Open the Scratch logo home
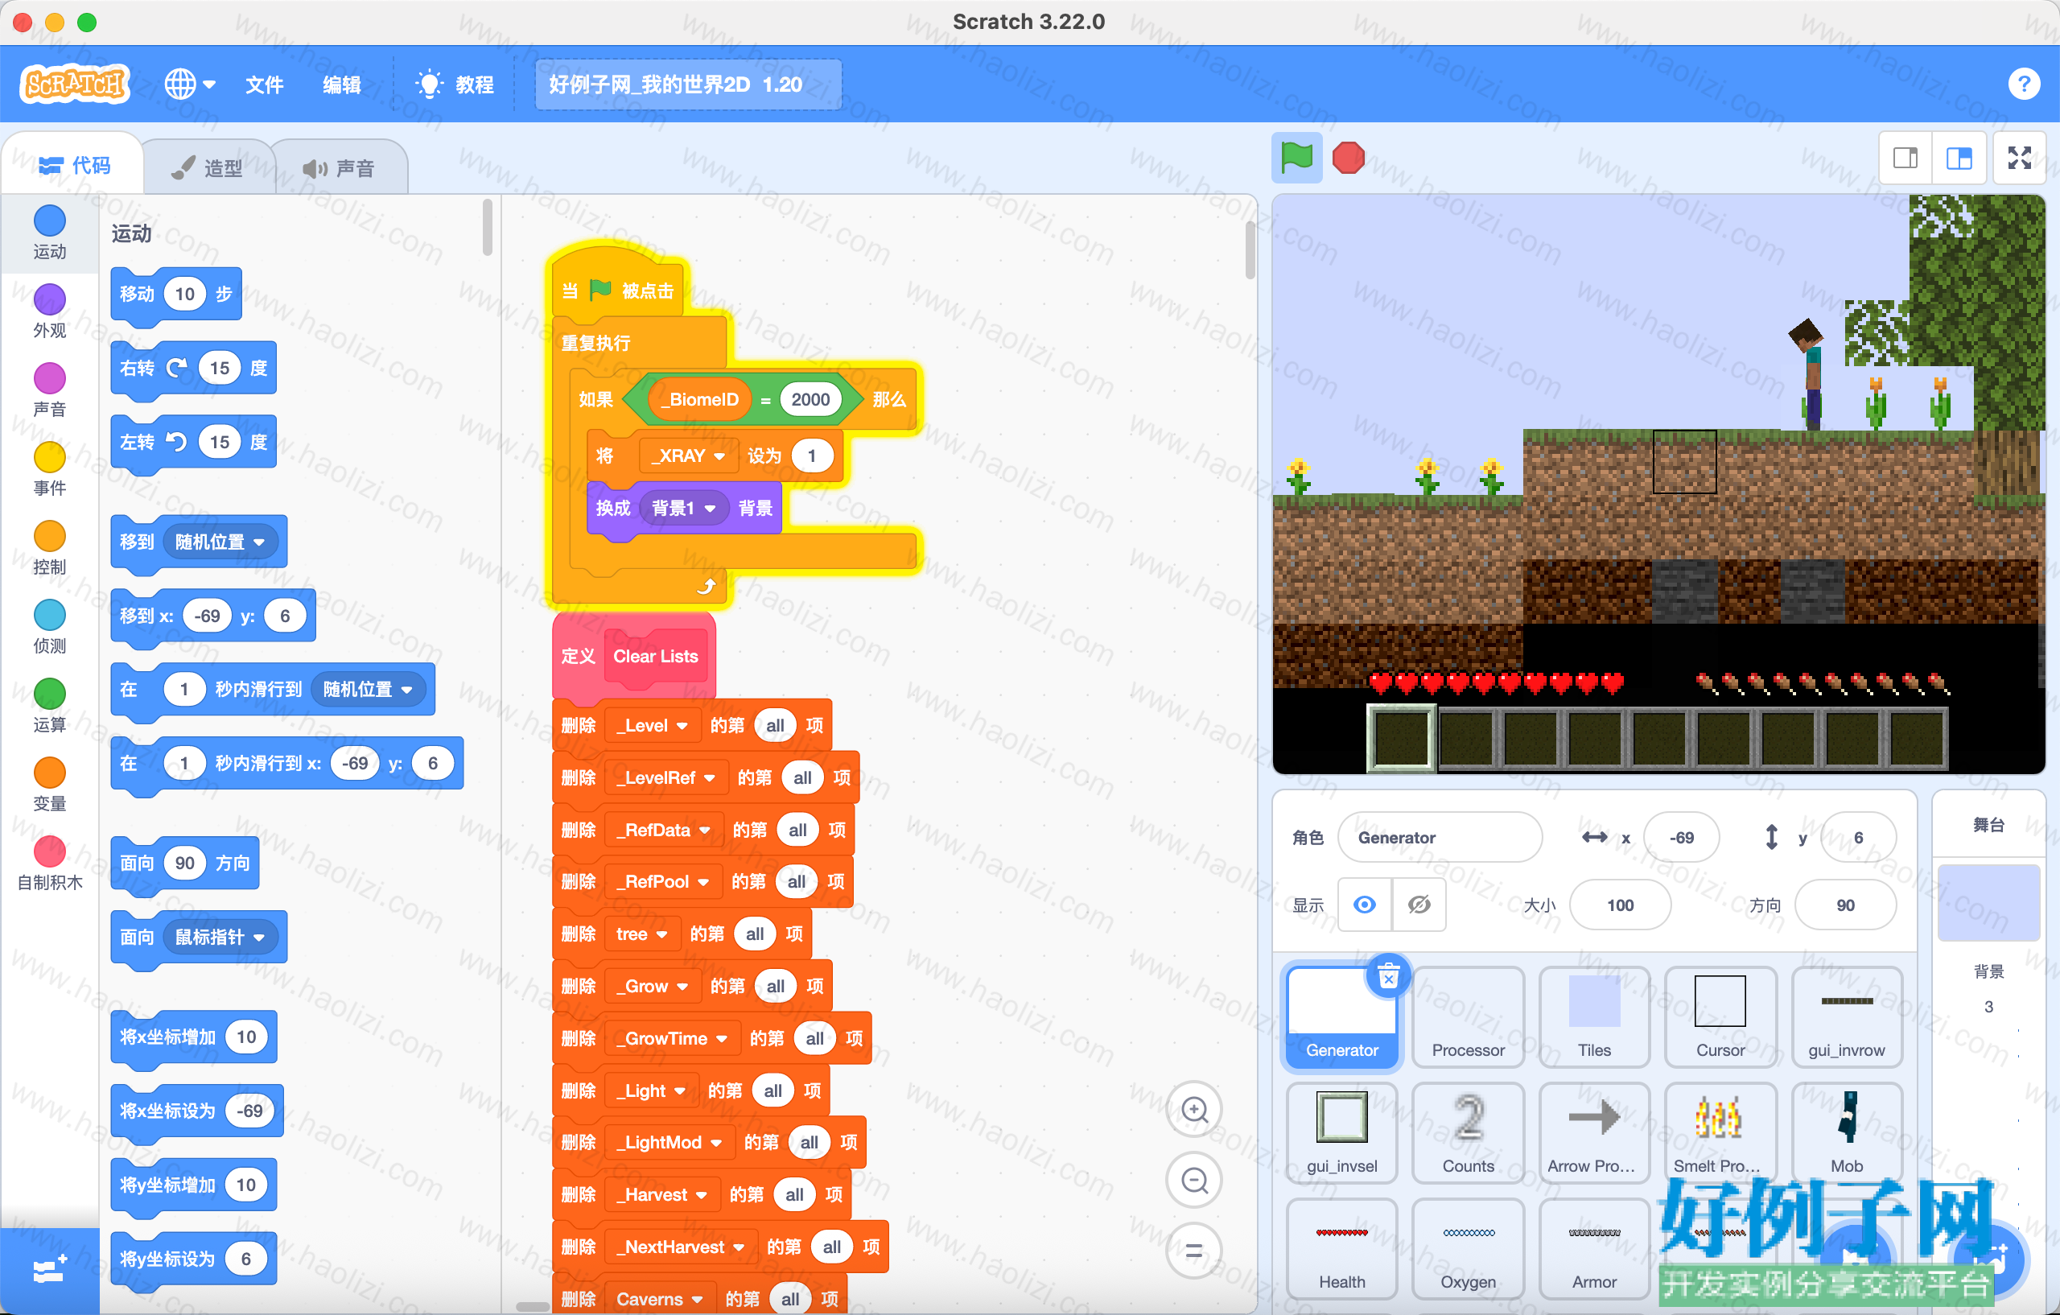This screenshot has height=1315, width=2060. click(x=76, y=84)
